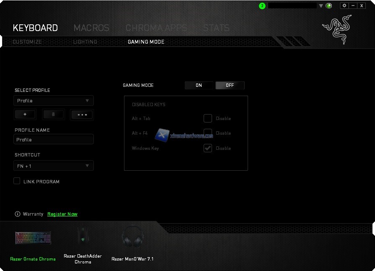Click the Register Now link

pos(62,214)
